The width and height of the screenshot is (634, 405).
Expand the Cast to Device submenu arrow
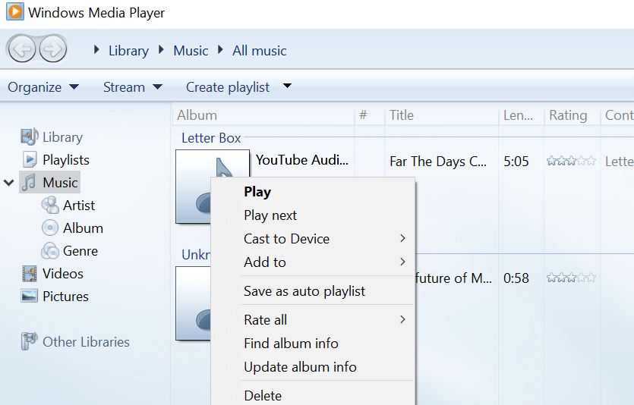point(402,238)
